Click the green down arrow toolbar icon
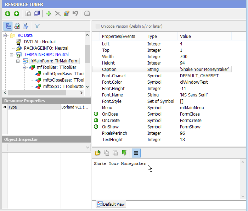248x211 pixels. coord(8,14)
